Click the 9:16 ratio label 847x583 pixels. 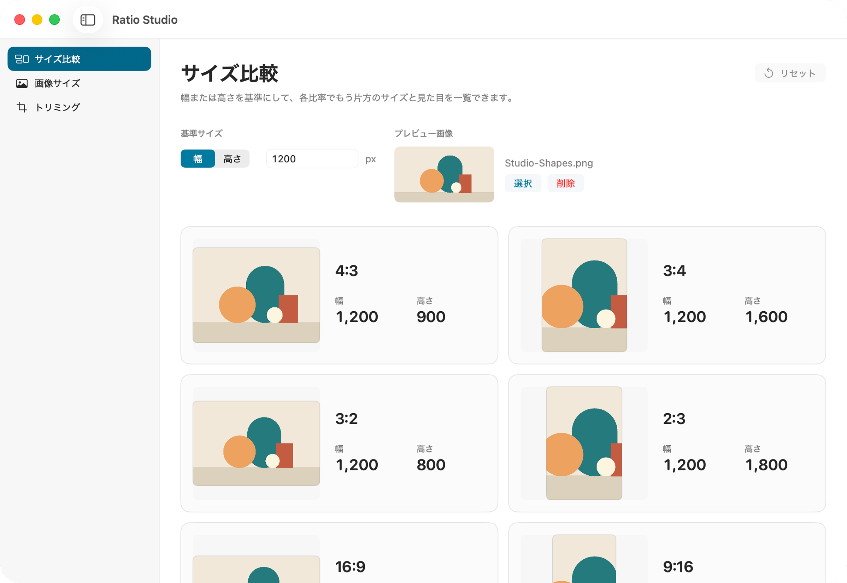678,566
